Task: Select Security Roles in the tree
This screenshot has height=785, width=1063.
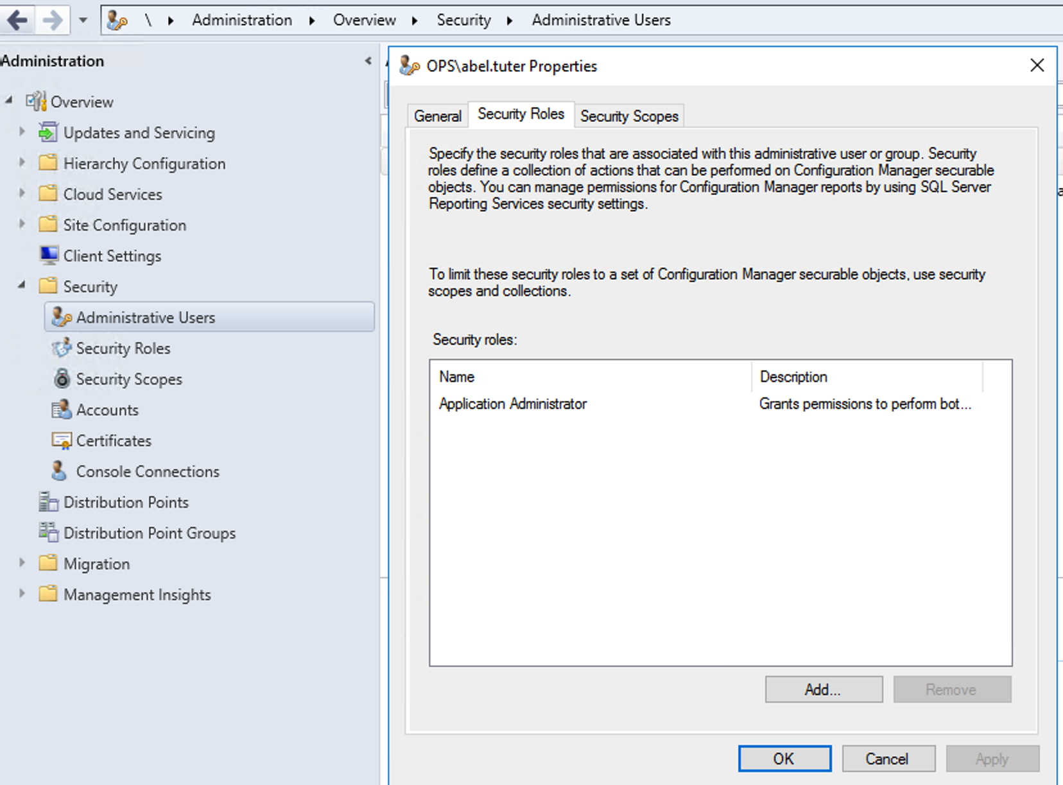Action: 123,348
